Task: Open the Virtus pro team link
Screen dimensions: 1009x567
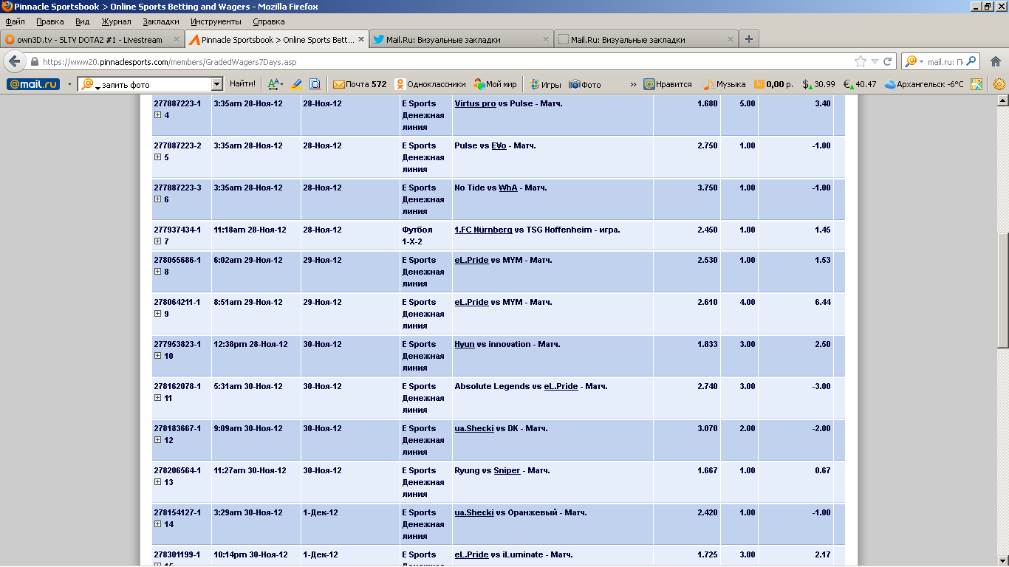Action: (x=475, y=103)
